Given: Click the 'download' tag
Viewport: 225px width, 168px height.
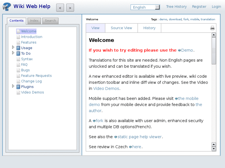Looking at the screenshot, I should [175, 19].
